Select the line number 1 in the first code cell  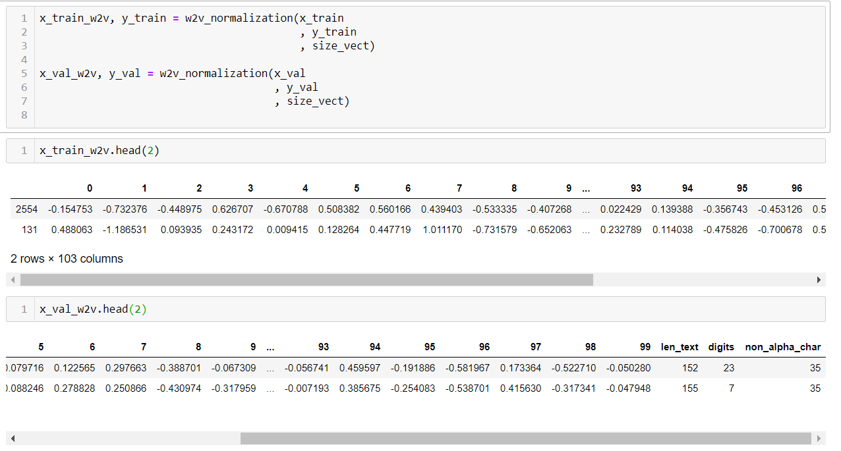point(24,18)
